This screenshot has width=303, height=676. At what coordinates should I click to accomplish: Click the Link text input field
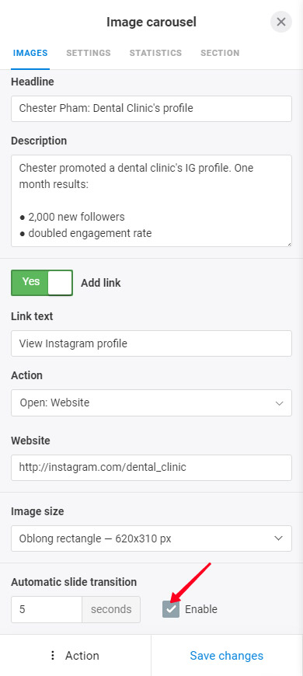click(151, 343)
